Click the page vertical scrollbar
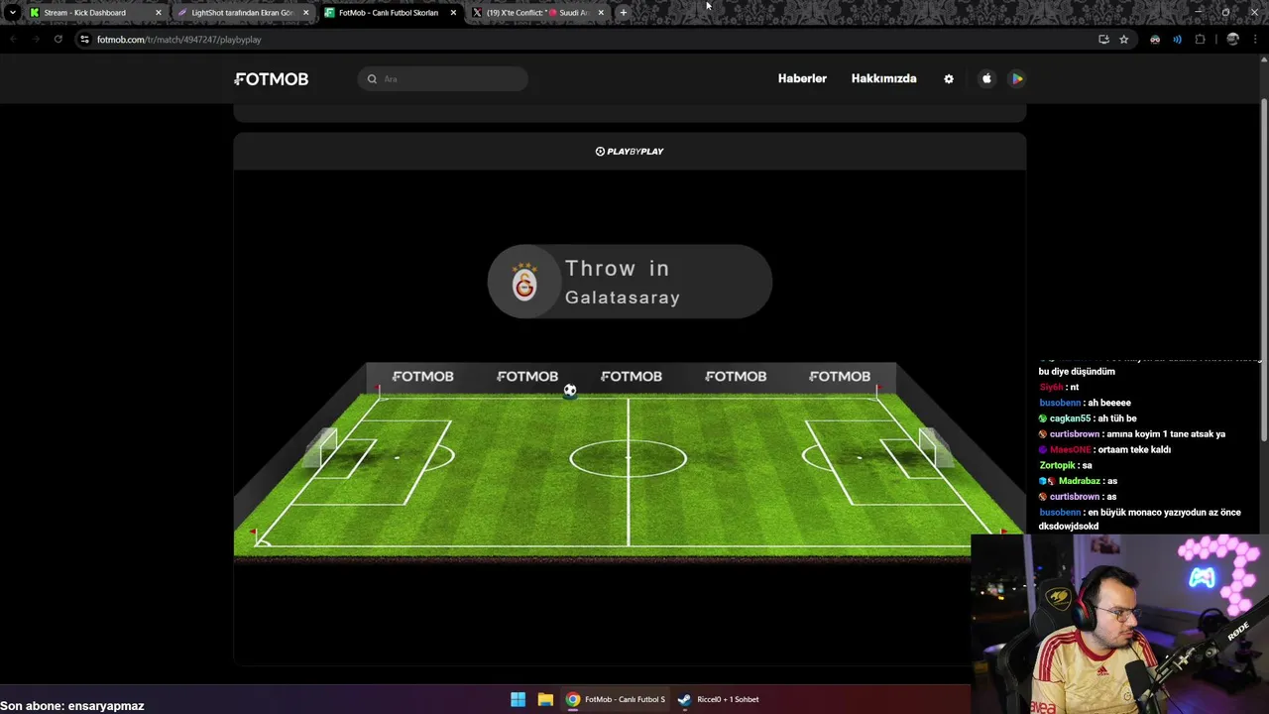This screenshot has height=714, width=1269. tap(1264, 268)
